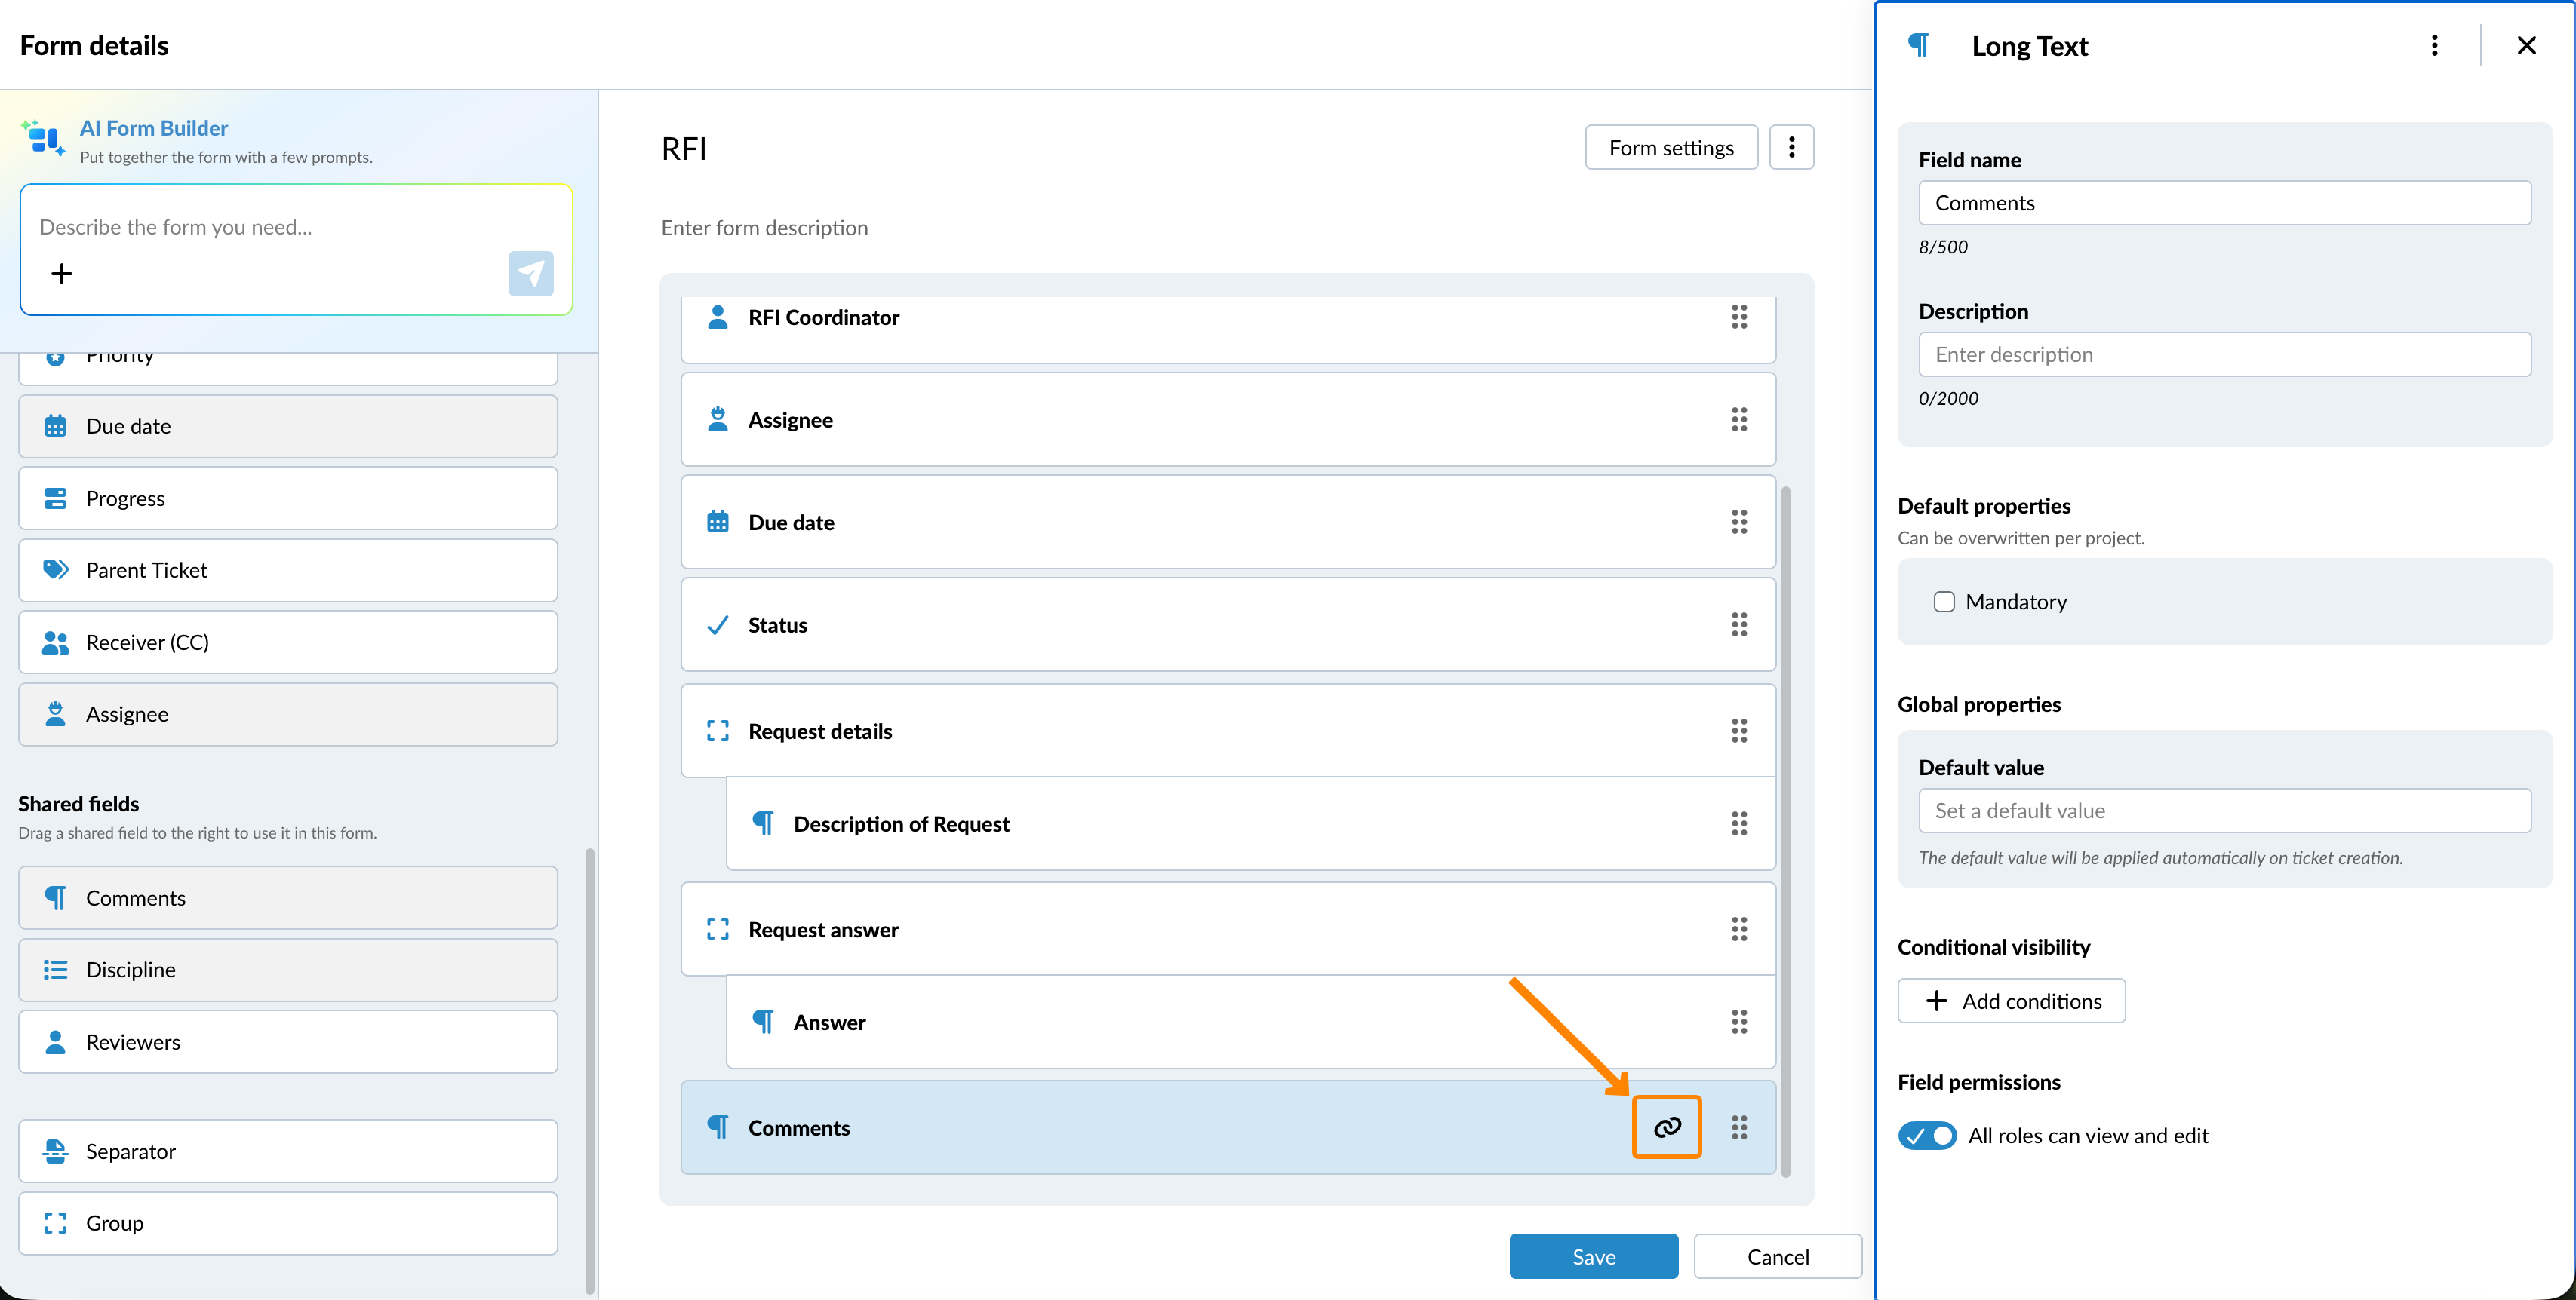Select the Status form field row
Screen dimensions: 2576x1300
[1228, 624]
